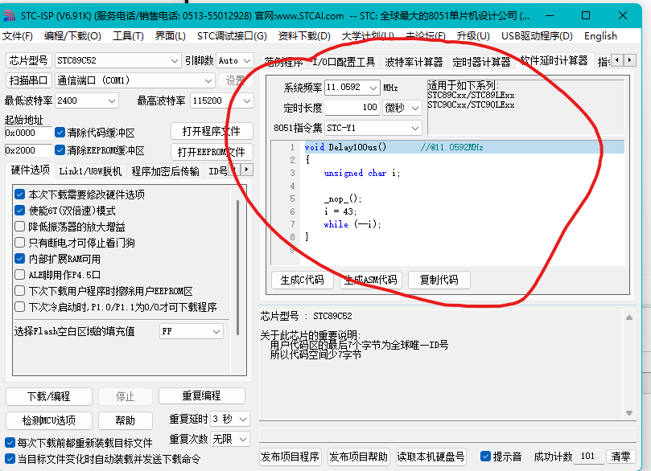Open USB驱动程序(D) menu

click(x=537, y=36)
